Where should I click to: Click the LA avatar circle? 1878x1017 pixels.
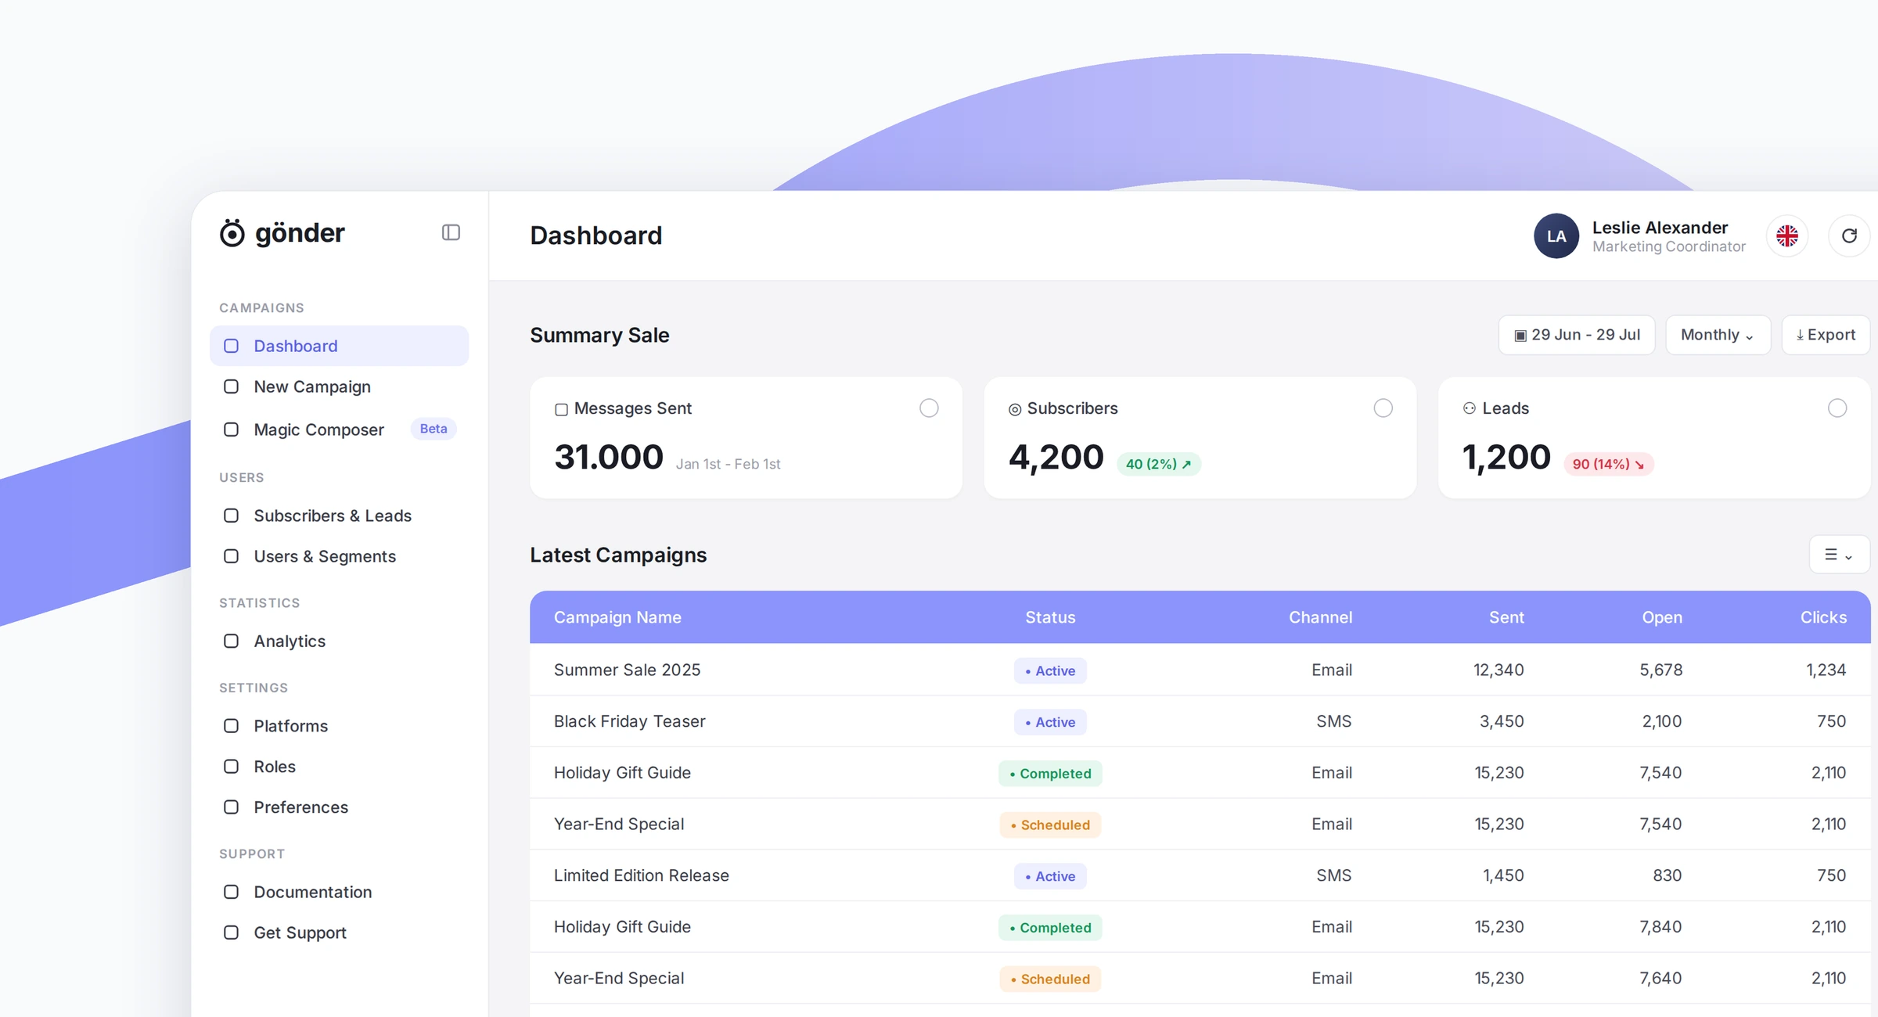[1556, 235]
